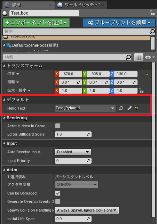This screenshot has height=224, width=157.
Task: Toggle Generate Overlap Events checkbox
Action: click(x=58, y=201)
